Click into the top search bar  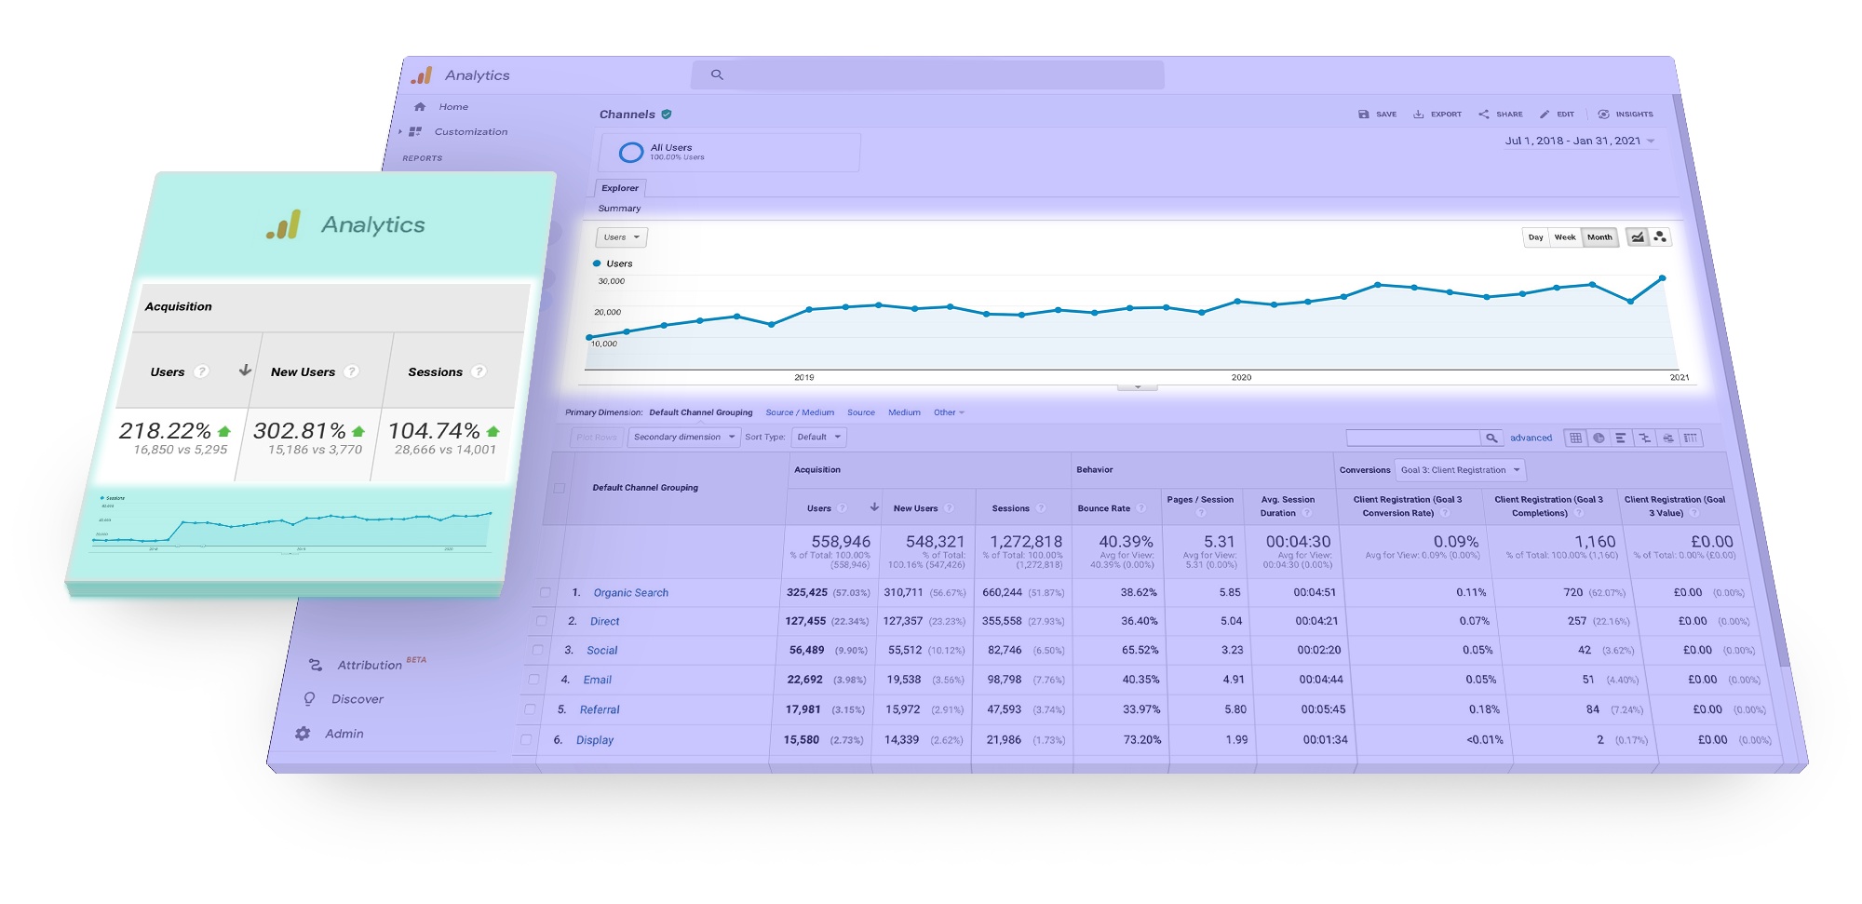[928, 74]
